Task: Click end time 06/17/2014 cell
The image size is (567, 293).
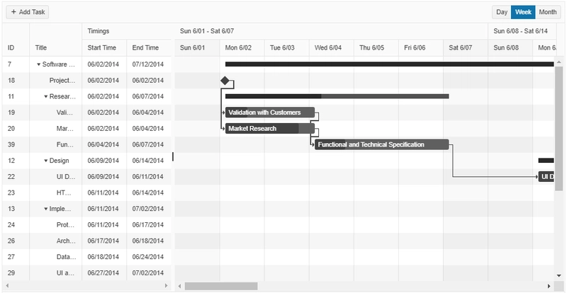Action: click(x=149, y=225)
